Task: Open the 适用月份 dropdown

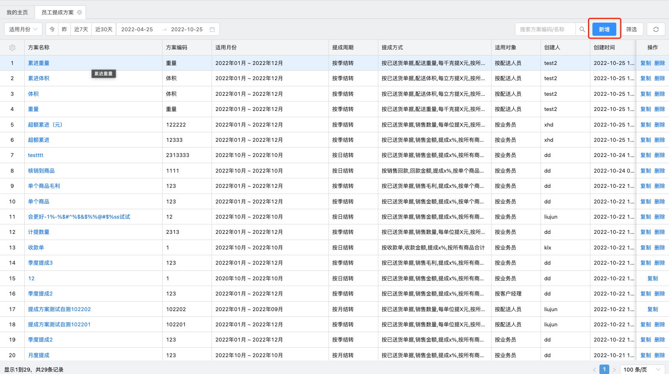Action: point(23,29)
